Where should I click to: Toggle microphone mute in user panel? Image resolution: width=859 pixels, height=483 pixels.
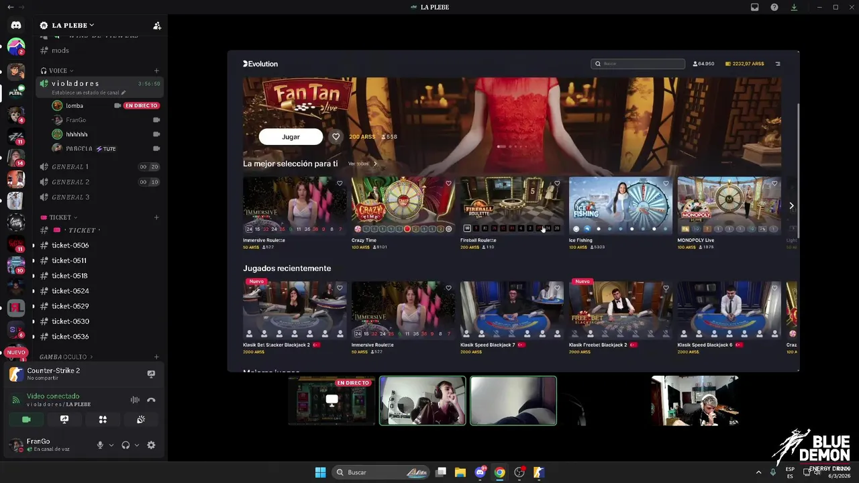click(100, 445)
